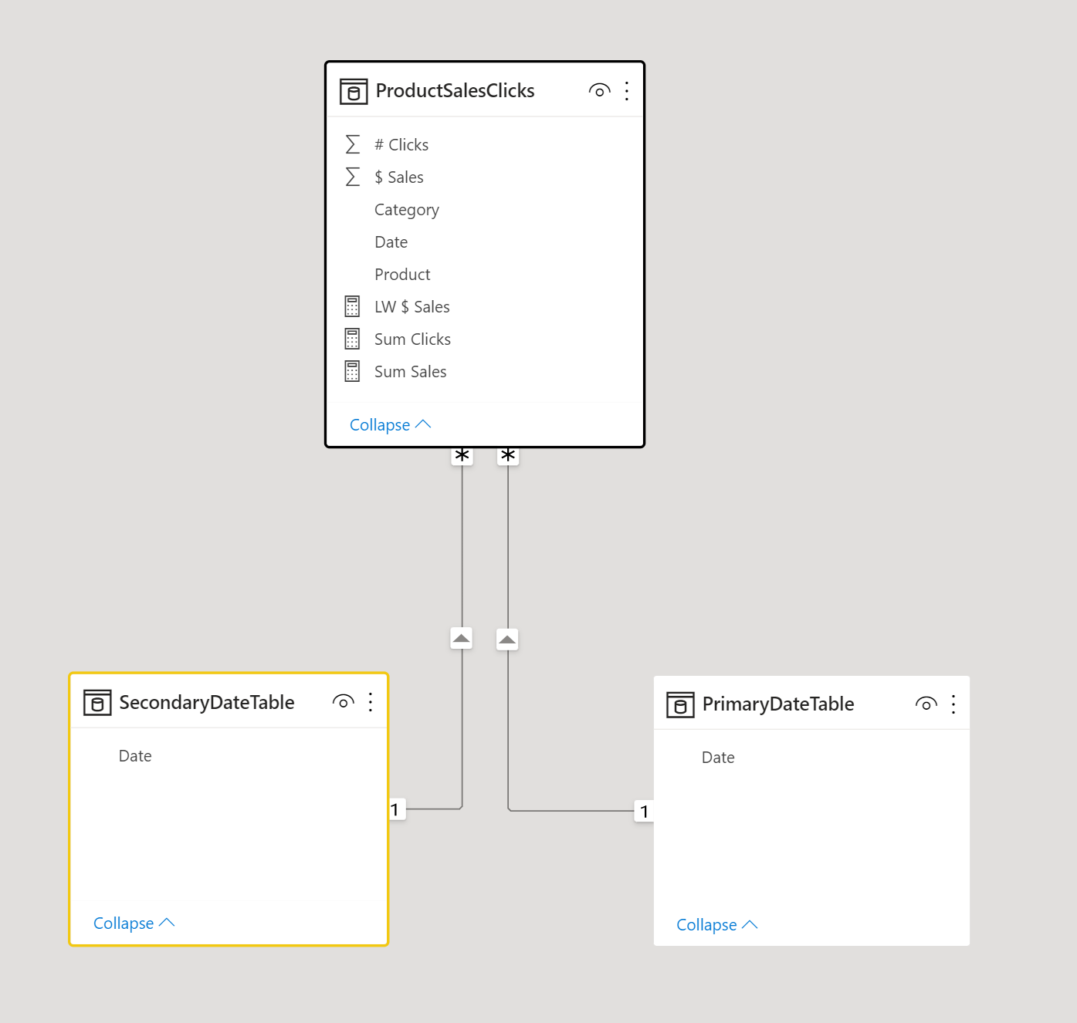Click the ProductSalesClicks table icon
Image resolution: width=1077 pixels, height=1023 pixels.
[354, 91]
